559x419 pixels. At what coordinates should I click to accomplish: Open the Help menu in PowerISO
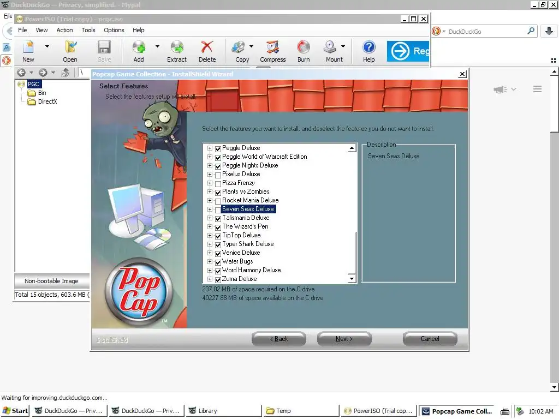pos(139,30)
